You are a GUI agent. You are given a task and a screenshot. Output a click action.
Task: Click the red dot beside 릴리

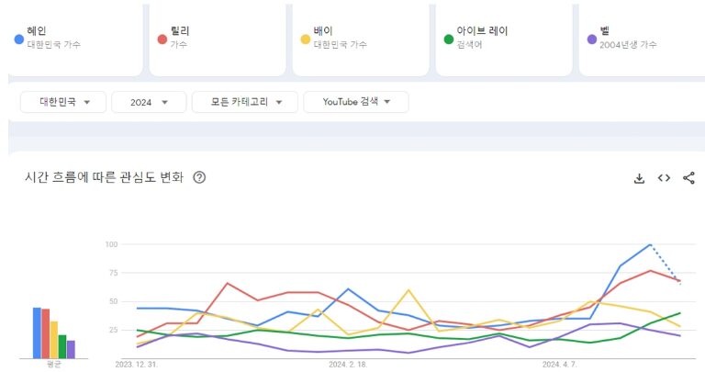click(x=162, y=39)
